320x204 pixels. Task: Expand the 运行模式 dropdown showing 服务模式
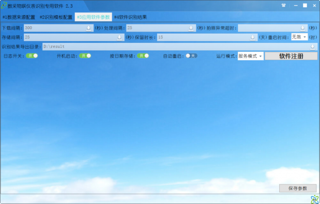tap(251, 56)
